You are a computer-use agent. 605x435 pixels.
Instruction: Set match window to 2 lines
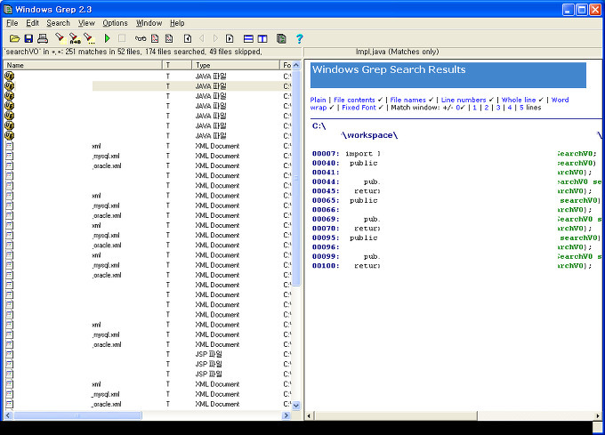[x=487, y=108]
